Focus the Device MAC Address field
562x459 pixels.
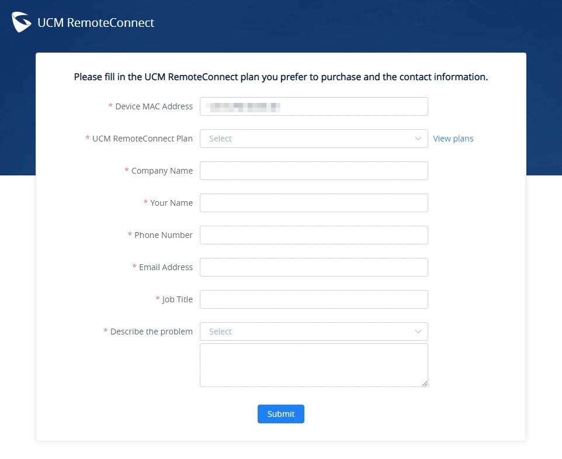(x=314, y=106)
